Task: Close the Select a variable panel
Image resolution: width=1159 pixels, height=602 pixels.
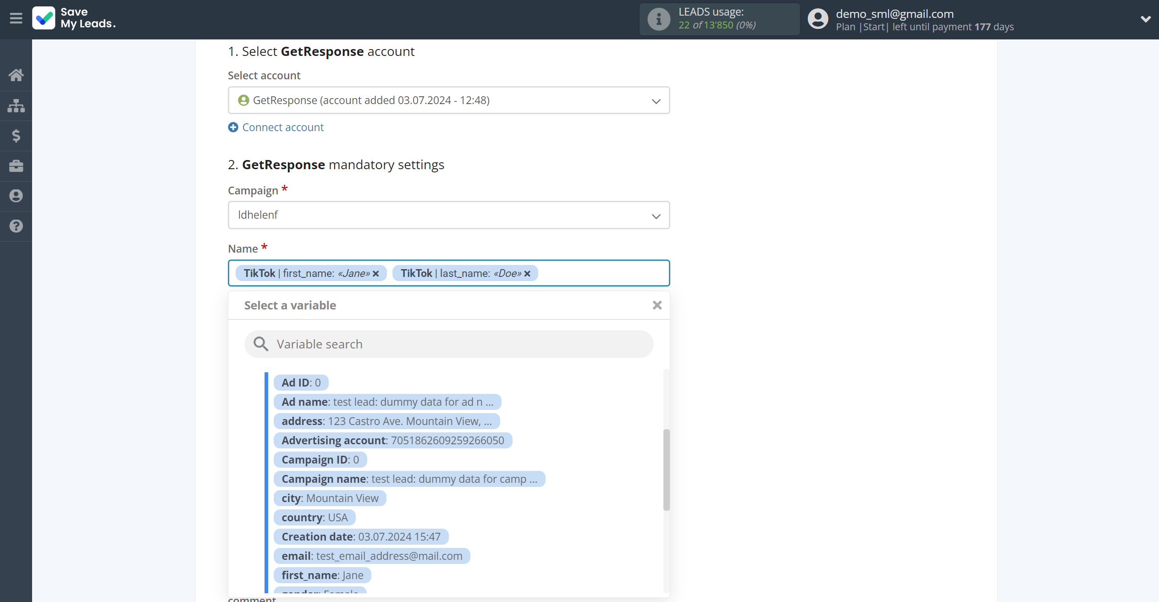Action: tap(657, 305)
